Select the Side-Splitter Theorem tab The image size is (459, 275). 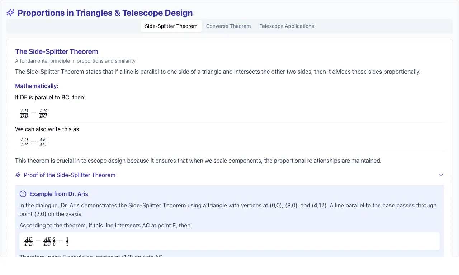[171, 26]
